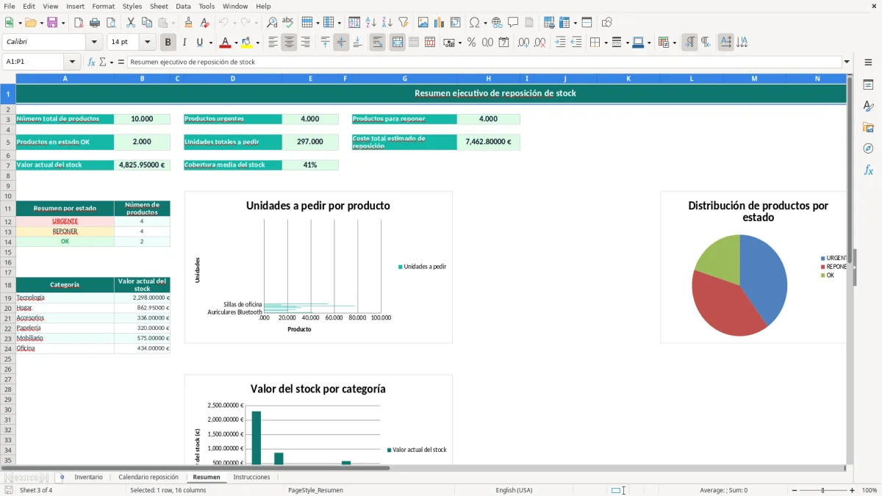The image size is (882, 496).
Task: Insert an image via toolbar icon
Action: pyautogui.click(x=423, y=23)
